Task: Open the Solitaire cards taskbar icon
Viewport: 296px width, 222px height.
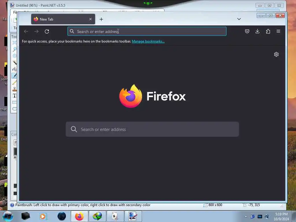Action: point(115,216)
